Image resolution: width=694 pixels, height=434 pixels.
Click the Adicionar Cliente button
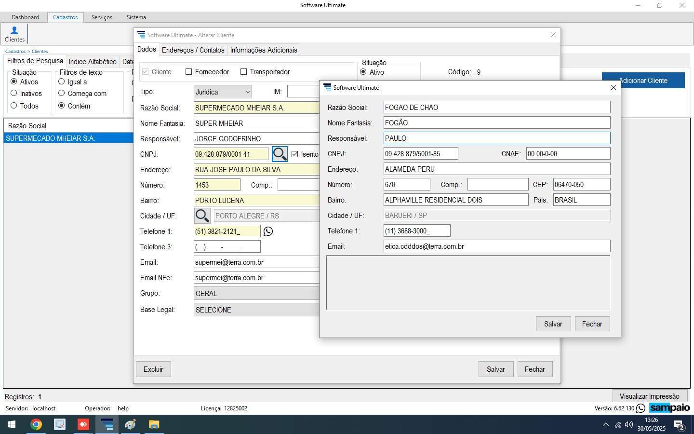point(643,81)
